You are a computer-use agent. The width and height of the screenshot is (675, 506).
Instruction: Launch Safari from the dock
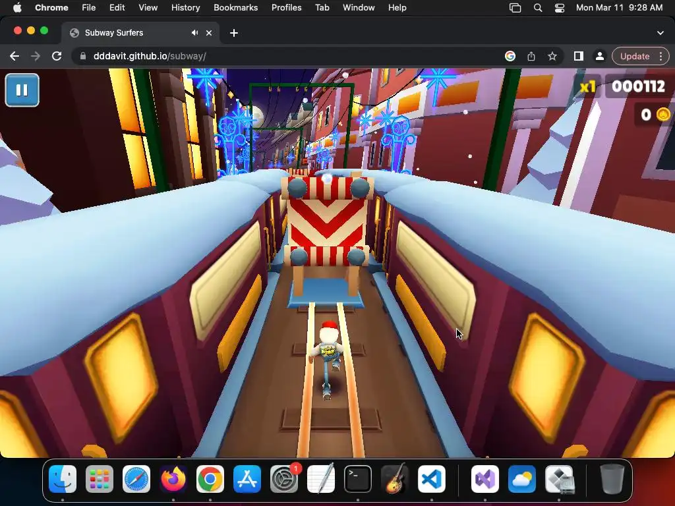[x=136, y=479]
